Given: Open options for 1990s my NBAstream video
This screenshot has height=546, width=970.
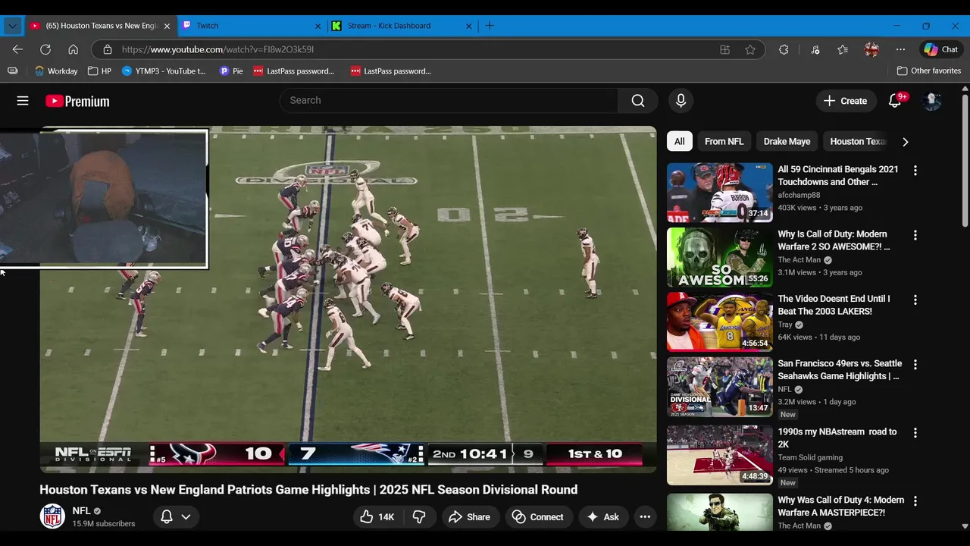Looking at the screenshot, I should click(915, 433).
